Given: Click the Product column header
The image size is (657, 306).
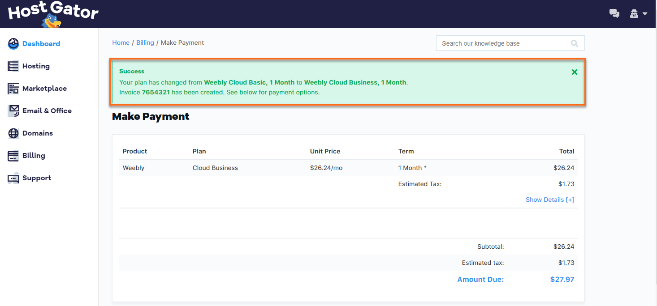Looking at the screenshot, I should (x=135, y=151).
